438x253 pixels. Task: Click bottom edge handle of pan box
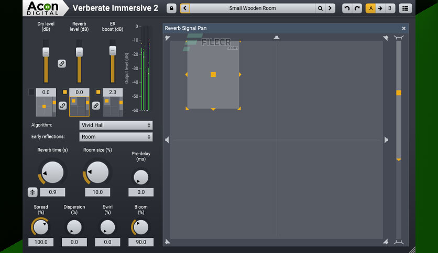(x=213, y=109)
